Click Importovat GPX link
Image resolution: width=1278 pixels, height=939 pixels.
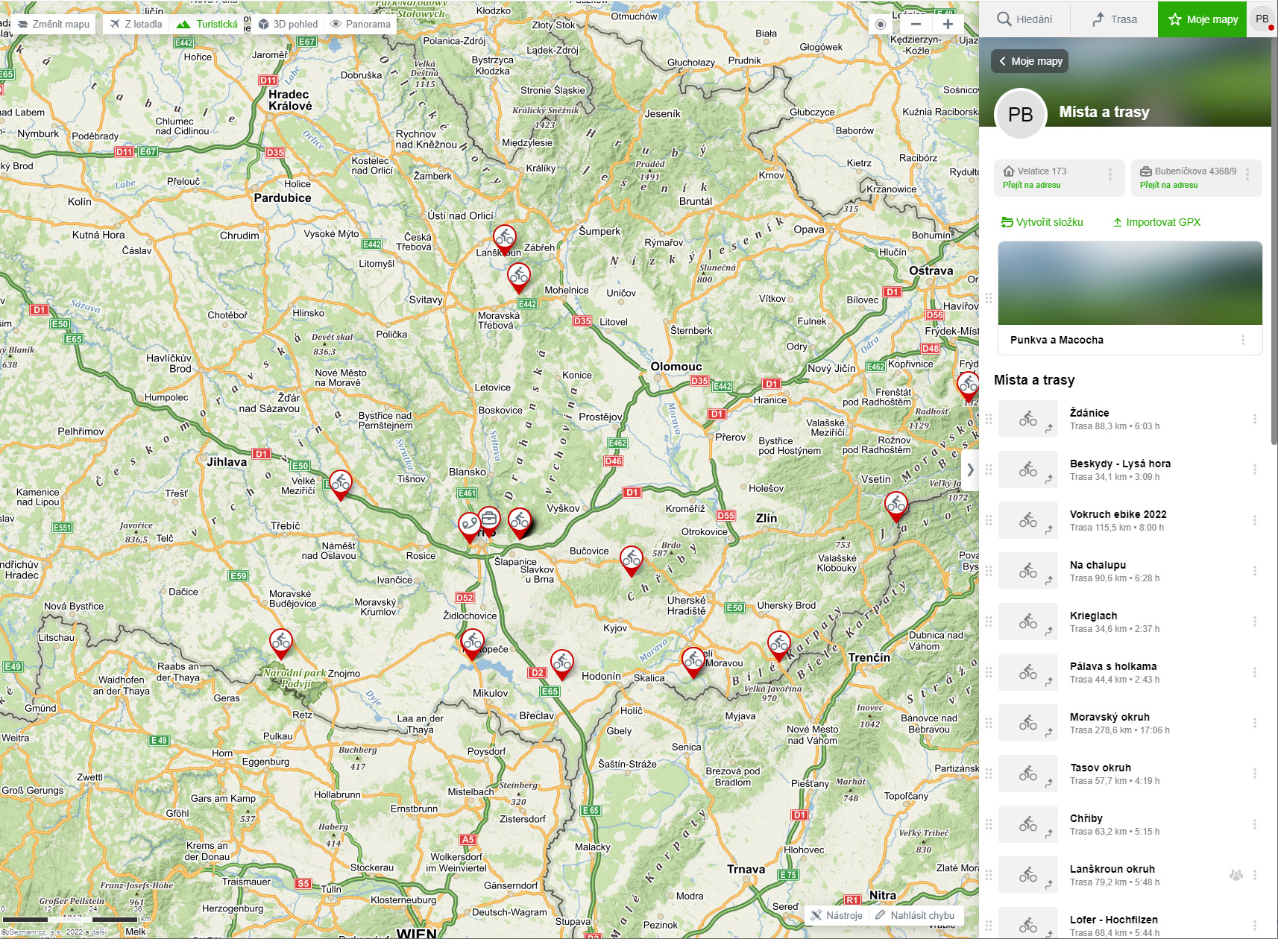[1156, 222]
